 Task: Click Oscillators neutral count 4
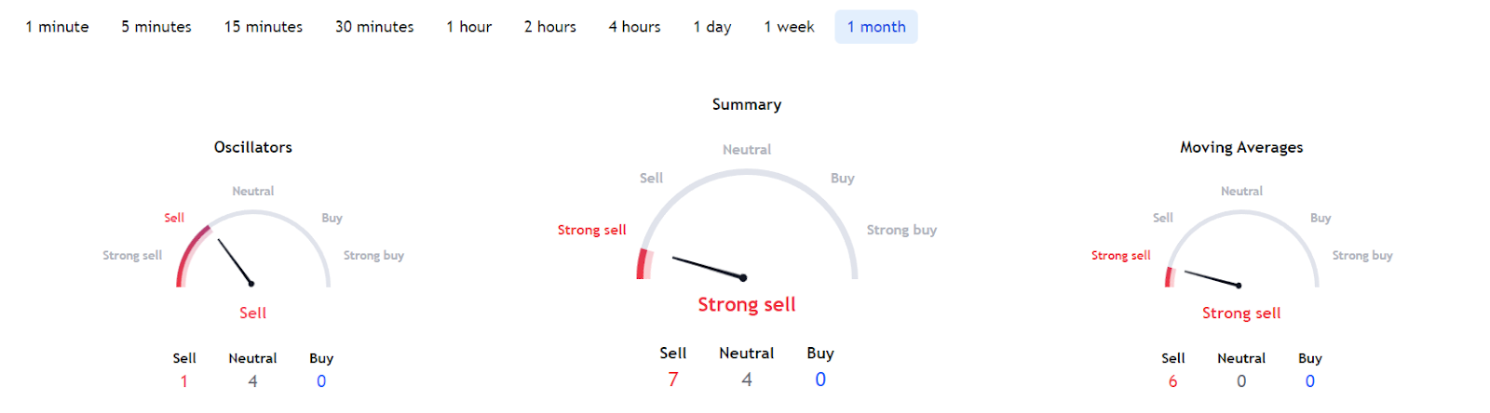(x=252, y=381)
